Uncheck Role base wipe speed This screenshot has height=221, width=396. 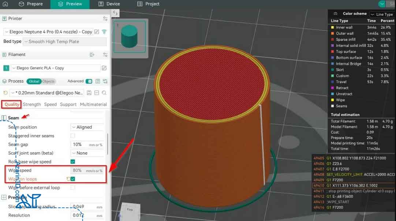[x=73, y=162]
